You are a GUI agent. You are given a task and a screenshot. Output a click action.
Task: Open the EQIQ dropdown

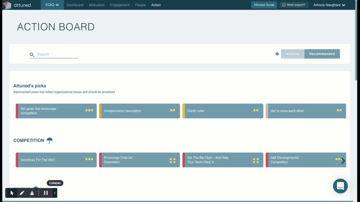coord(52,5)
